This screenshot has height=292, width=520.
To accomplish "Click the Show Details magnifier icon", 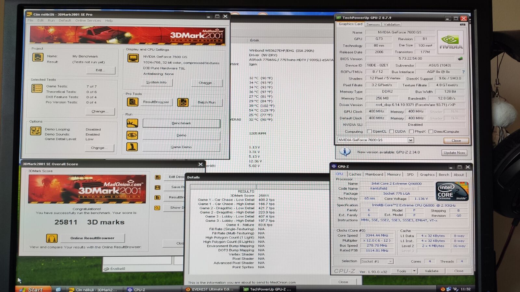I will click(157, 208).
